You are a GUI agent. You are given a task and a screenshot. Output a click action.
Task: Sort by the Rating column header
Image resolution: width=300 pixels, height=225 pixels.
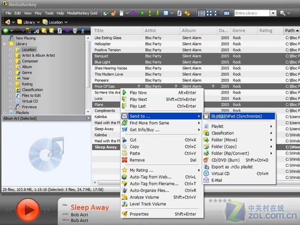[270, 31]
